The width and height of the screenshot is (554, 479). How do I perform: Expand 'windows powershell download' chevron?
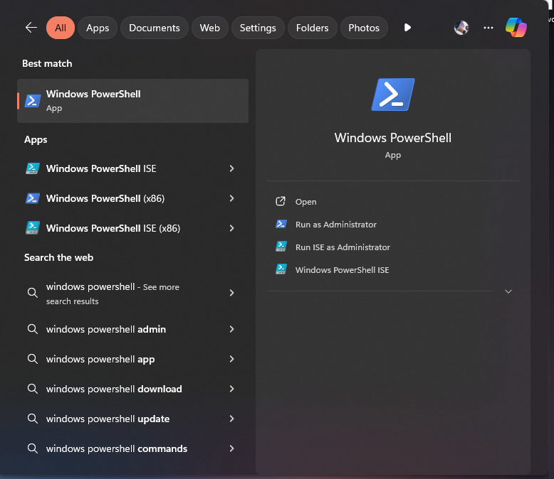[x=231, y=389]
